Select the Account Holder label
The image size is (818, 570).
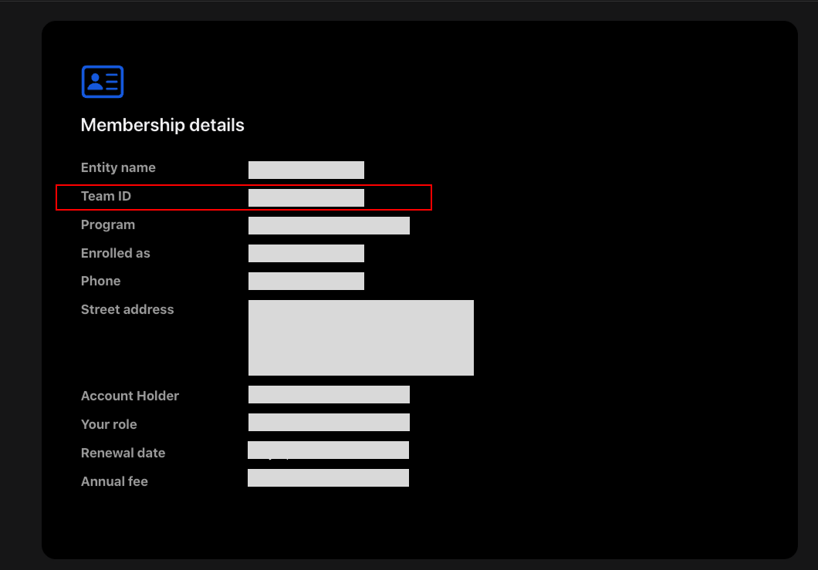click(130, 396)
